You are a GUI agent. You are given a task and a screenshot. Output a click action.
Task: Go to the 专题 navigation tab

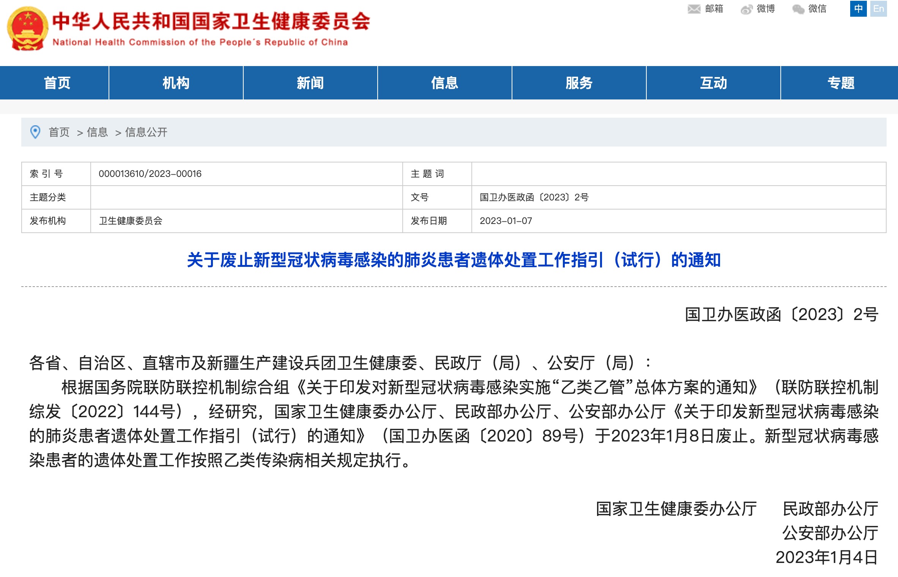tap(841, 83)
